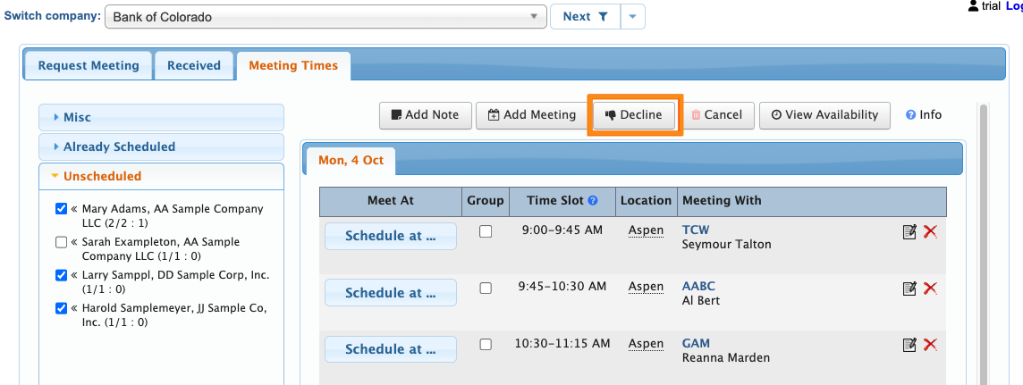Screen dimensions: 1023x385
Task: Open the TCW company link
Action: tap(695, 230)
